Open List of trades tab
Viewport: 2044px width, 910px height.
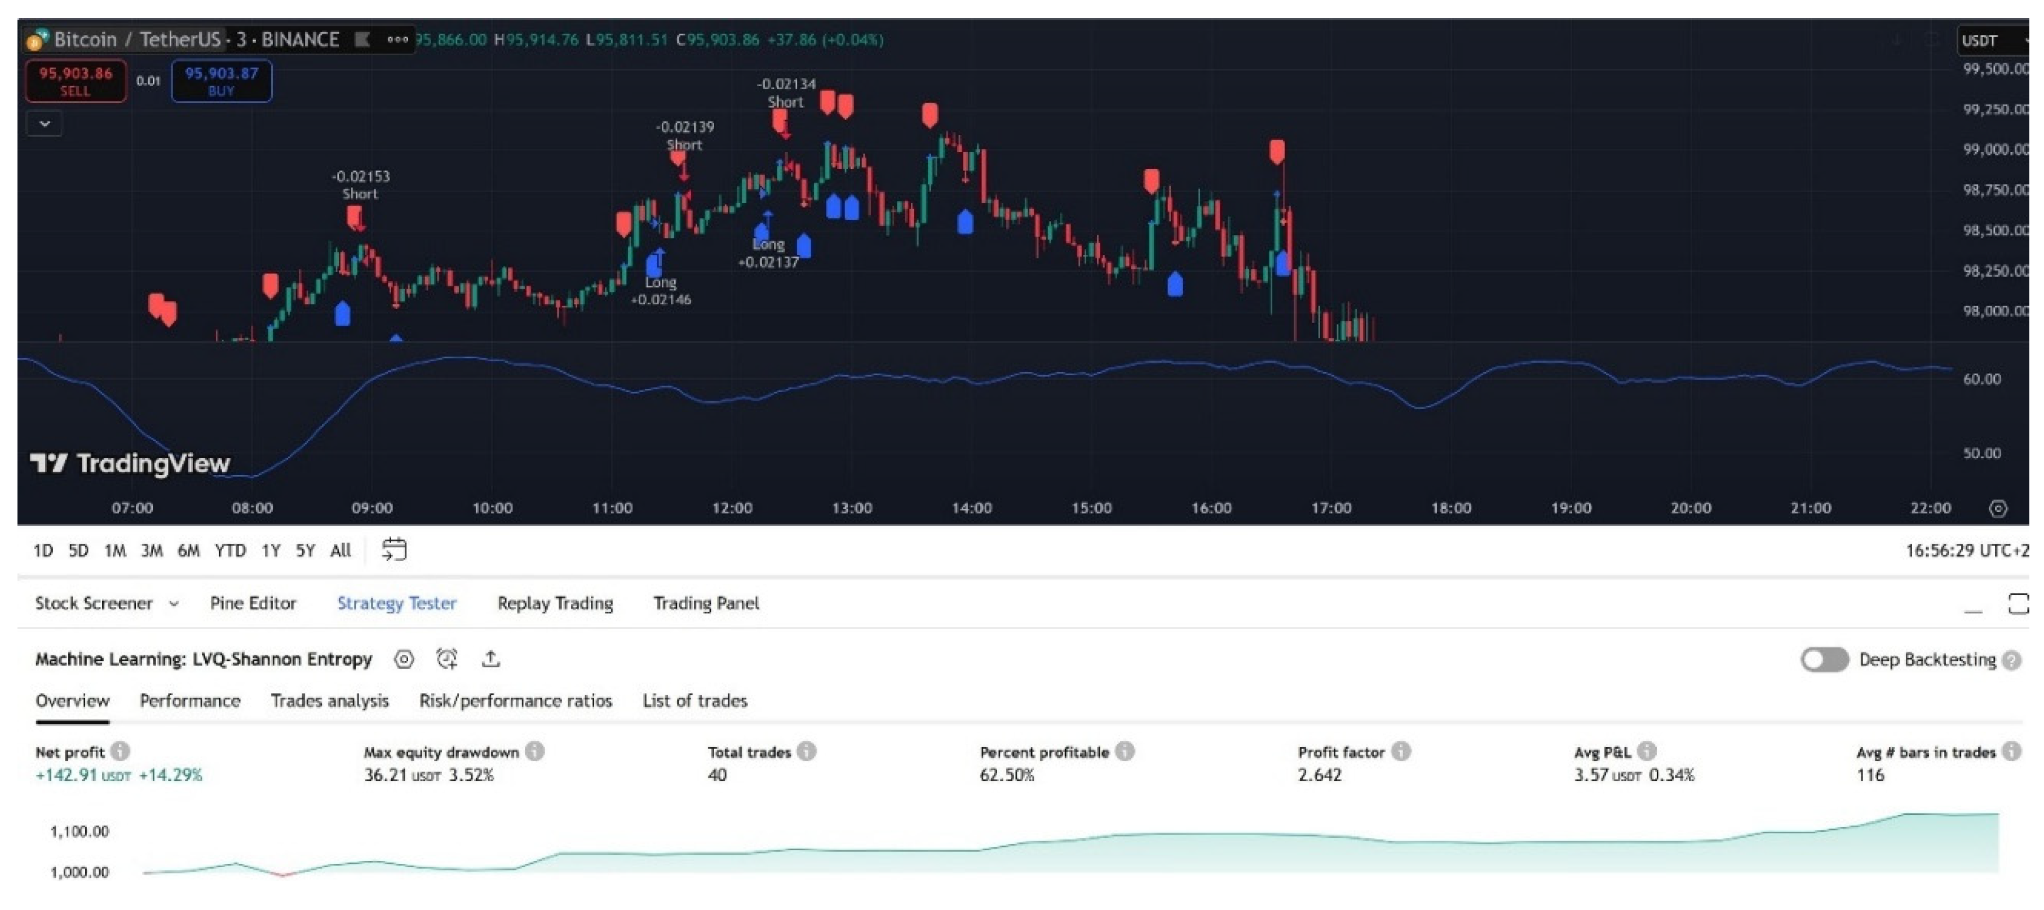click(694, 702)
